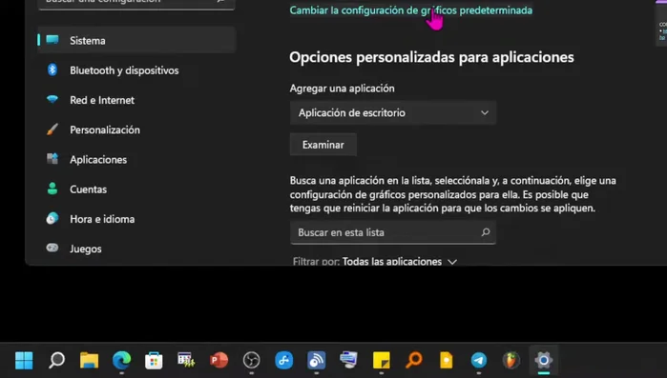The height and width of the screenshot is (378, 667).
Task: Open the 'Todas las aplicaciones' filter dropdown
Action: 400,261
